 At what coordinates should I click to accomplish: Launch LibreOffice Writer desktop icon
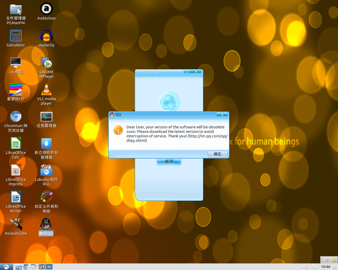point(16,197)
